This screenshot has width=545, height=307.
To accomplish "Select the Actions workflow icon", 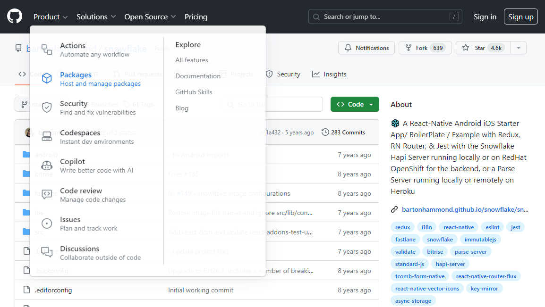I will [x=46, y=49].
